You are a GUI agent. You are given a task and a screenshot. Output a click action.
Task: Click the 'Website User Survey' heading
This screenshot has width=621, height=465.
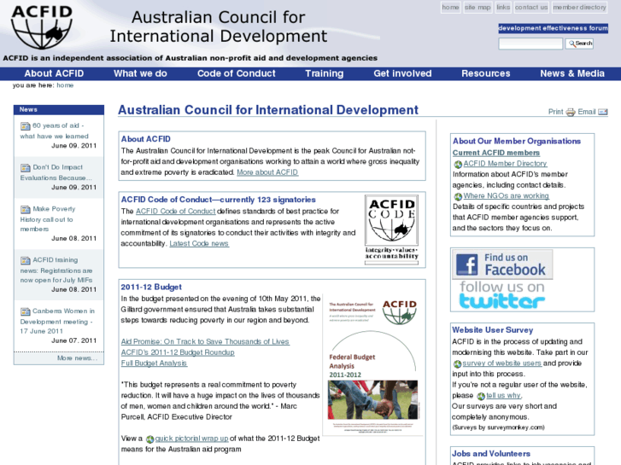pos(493,330)
